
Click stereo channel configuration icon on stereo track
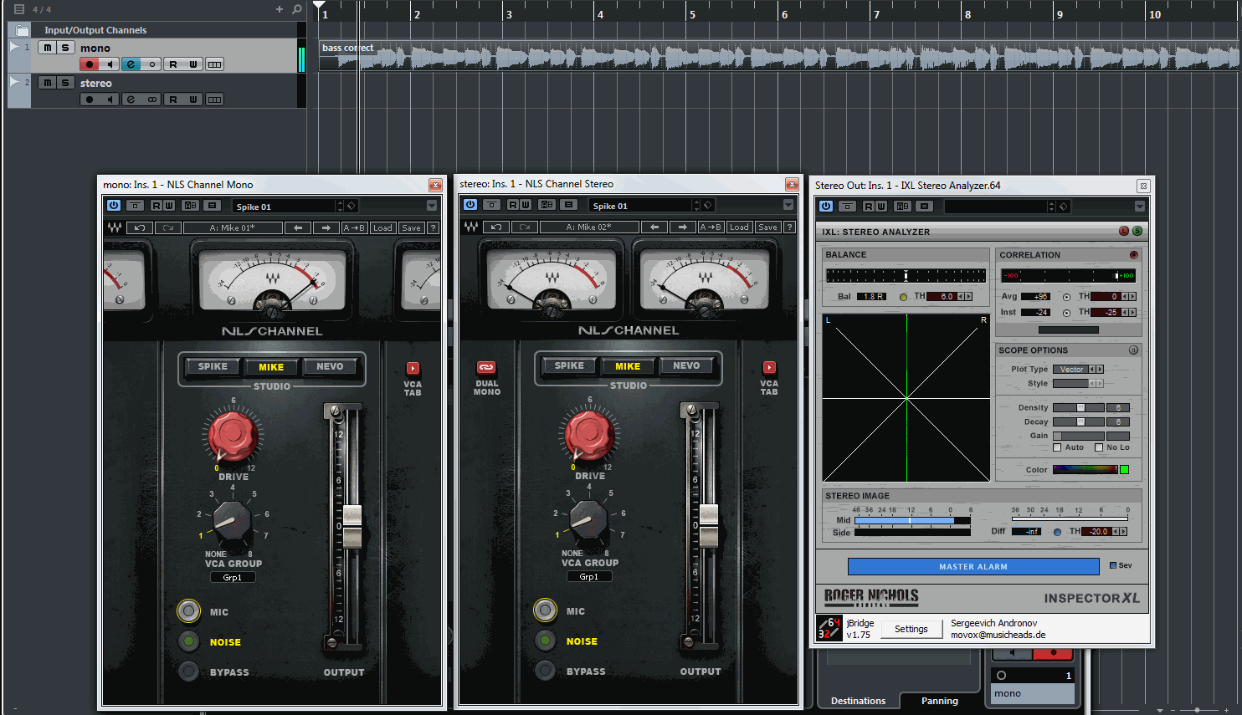151,100
